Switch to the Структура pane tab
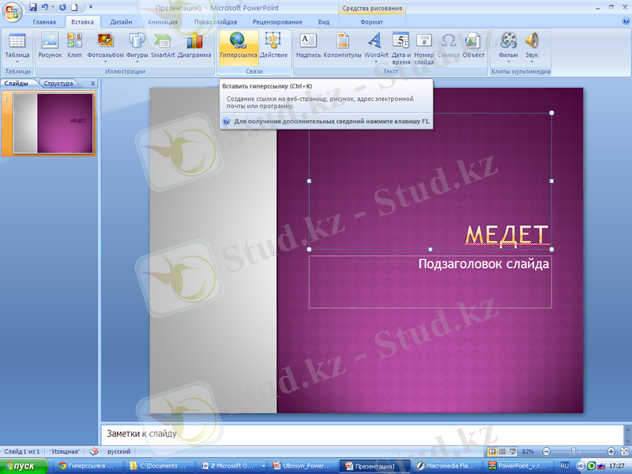This screenshot has width=632, height=474. pyautogui.click(x=58, y=83)
